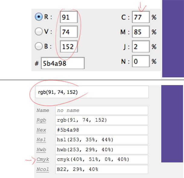The height and width of the screenshot is (178, 184).
Task: Click the hex field showing 5b4a98
Action: pos(63,63)
